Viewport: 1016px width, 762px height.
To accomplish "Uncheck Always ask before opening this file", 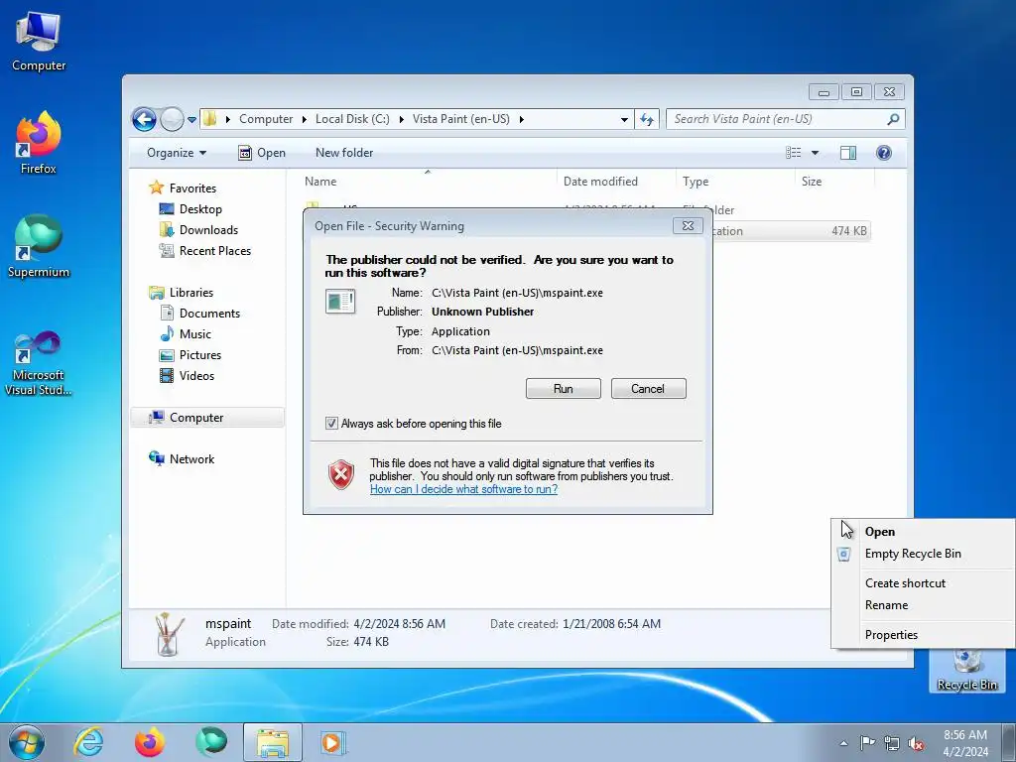I will tap(331, 424).
